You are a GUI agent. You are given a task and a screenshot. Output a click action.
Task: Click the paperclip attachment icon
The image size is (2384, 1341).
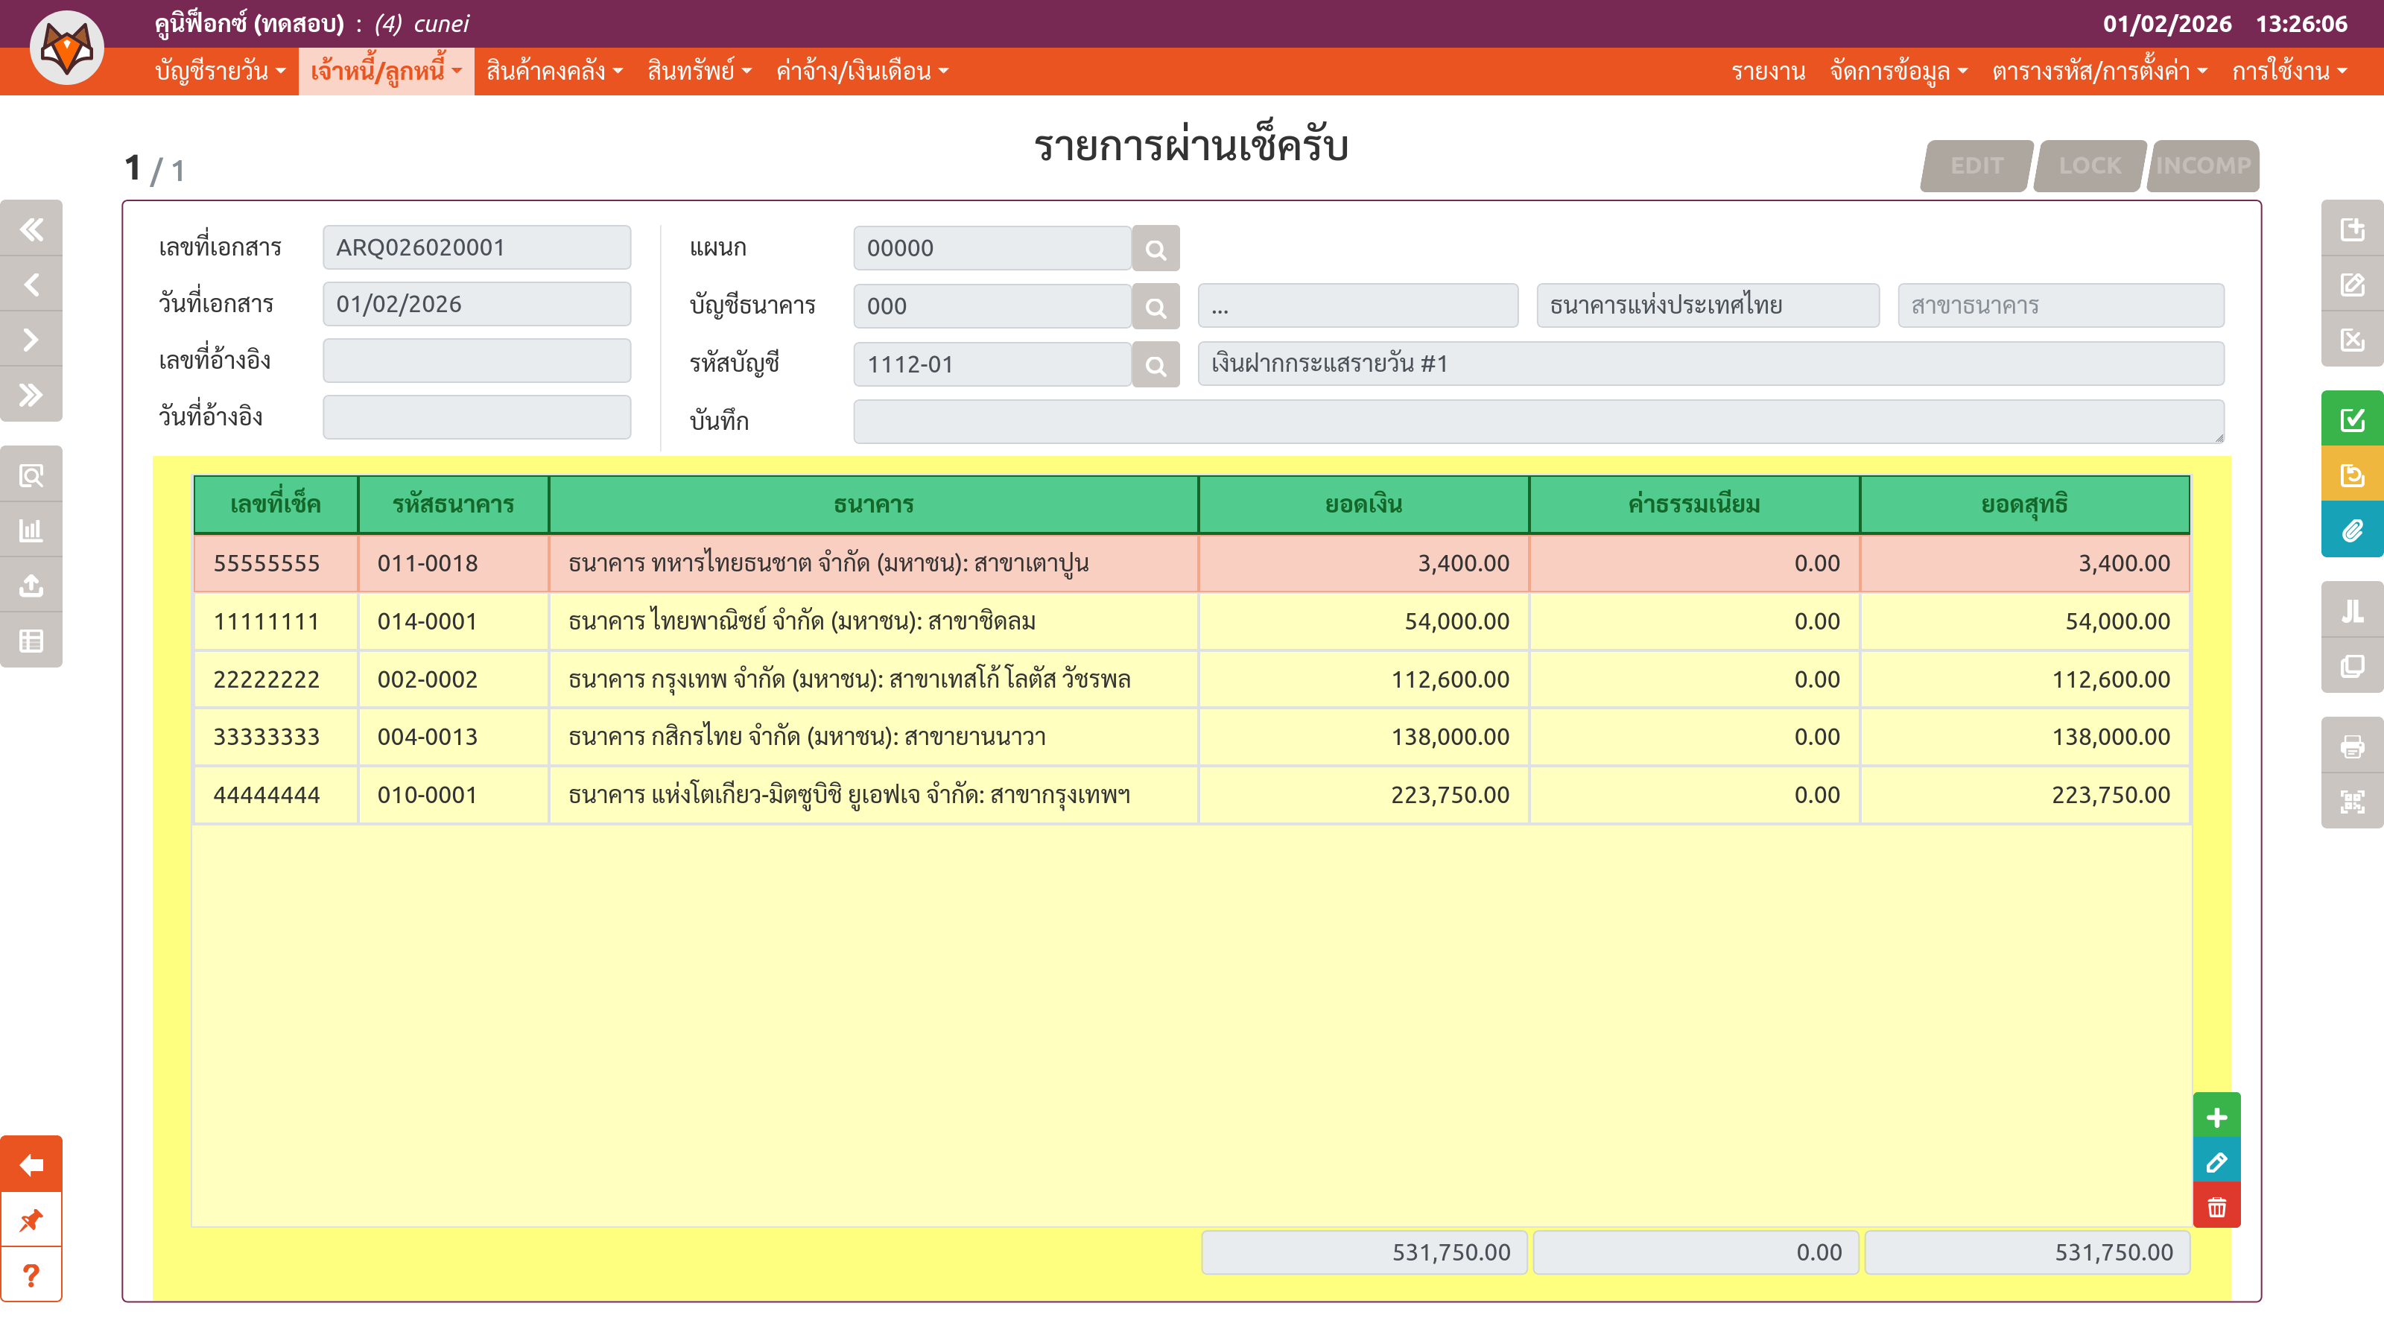click(2352, 530)
